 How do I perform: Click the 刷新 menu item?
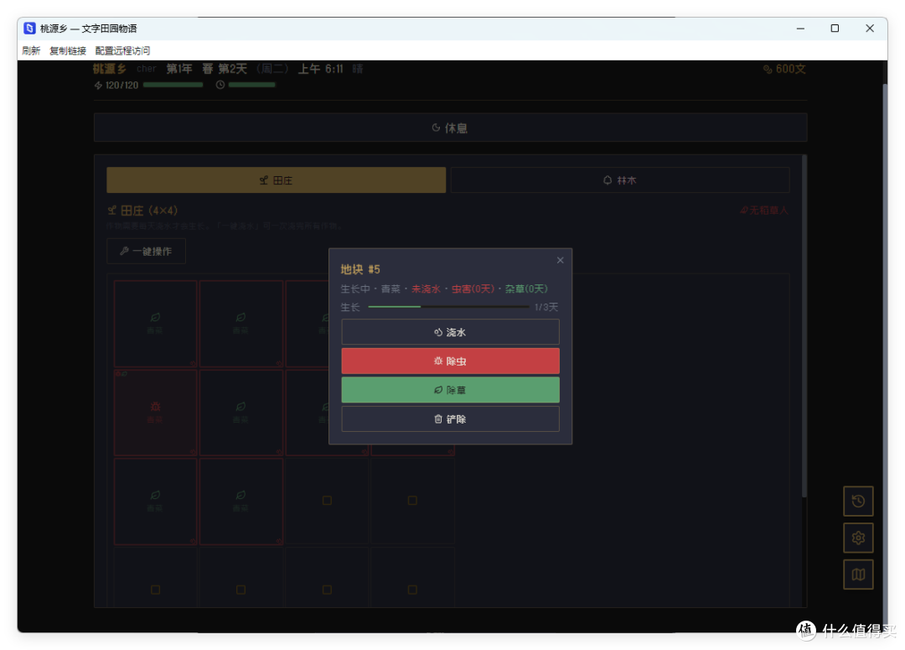(31, 51)
